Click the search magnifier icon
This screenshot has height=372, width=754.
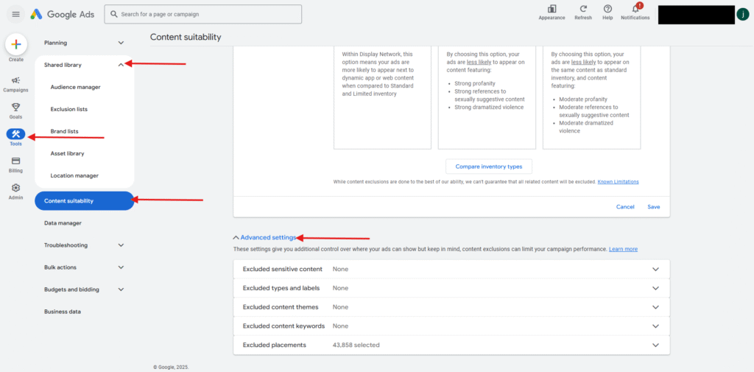tap(114, 15)
